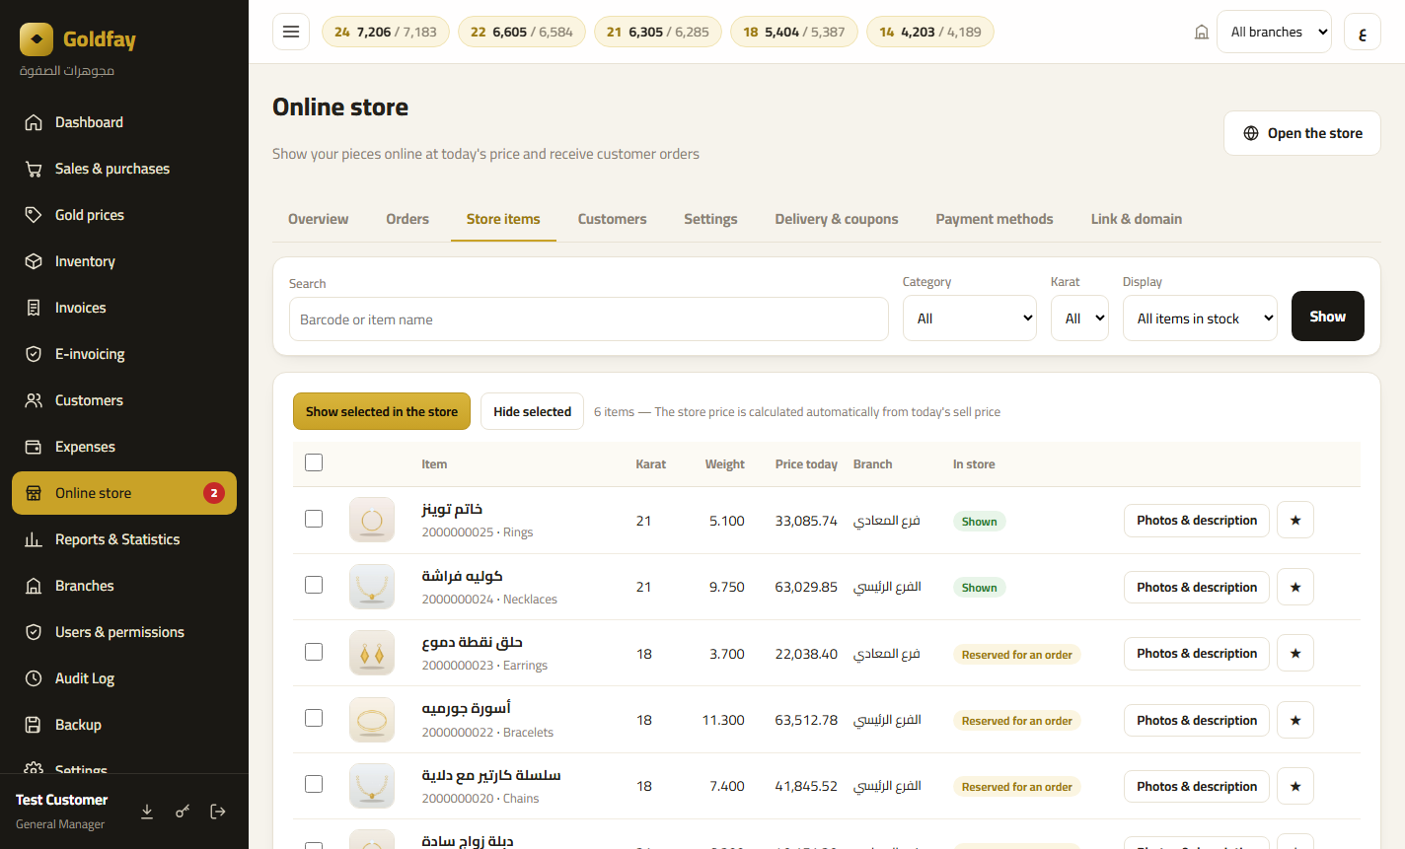Click the Customers people icon
Screen dimensions: 1405x849
[34, 400]
